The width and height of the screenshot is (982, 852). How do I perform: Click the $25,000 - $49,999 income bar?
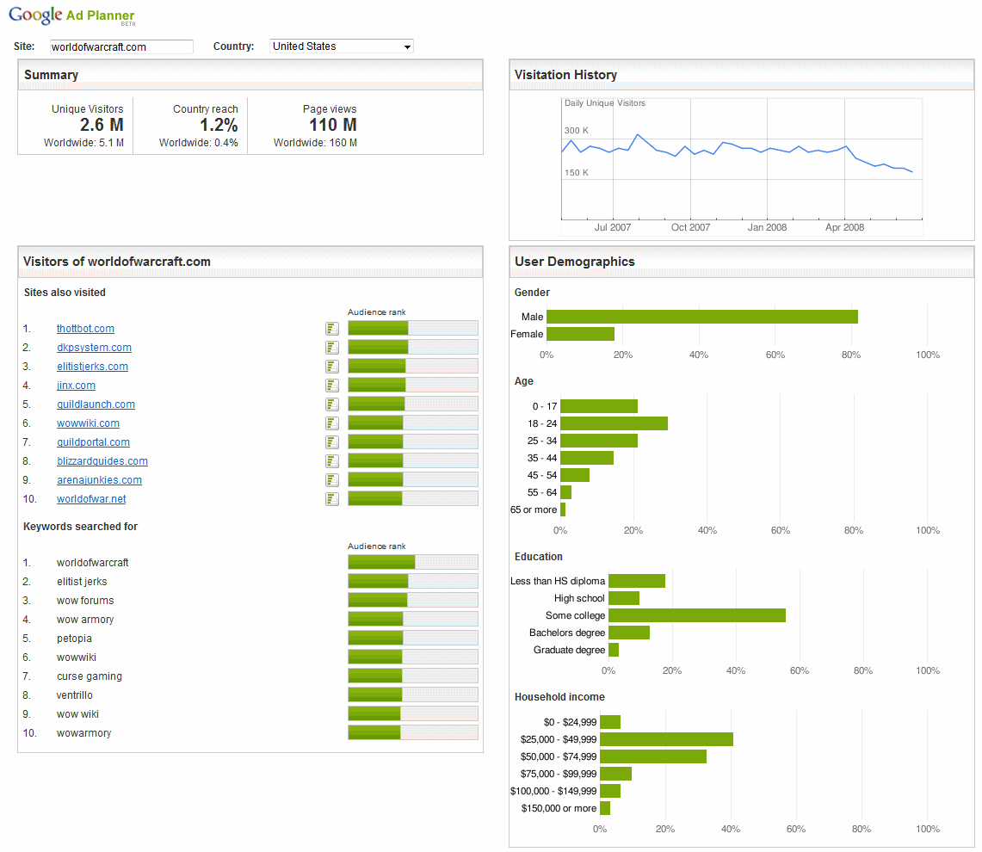[666, 739]
